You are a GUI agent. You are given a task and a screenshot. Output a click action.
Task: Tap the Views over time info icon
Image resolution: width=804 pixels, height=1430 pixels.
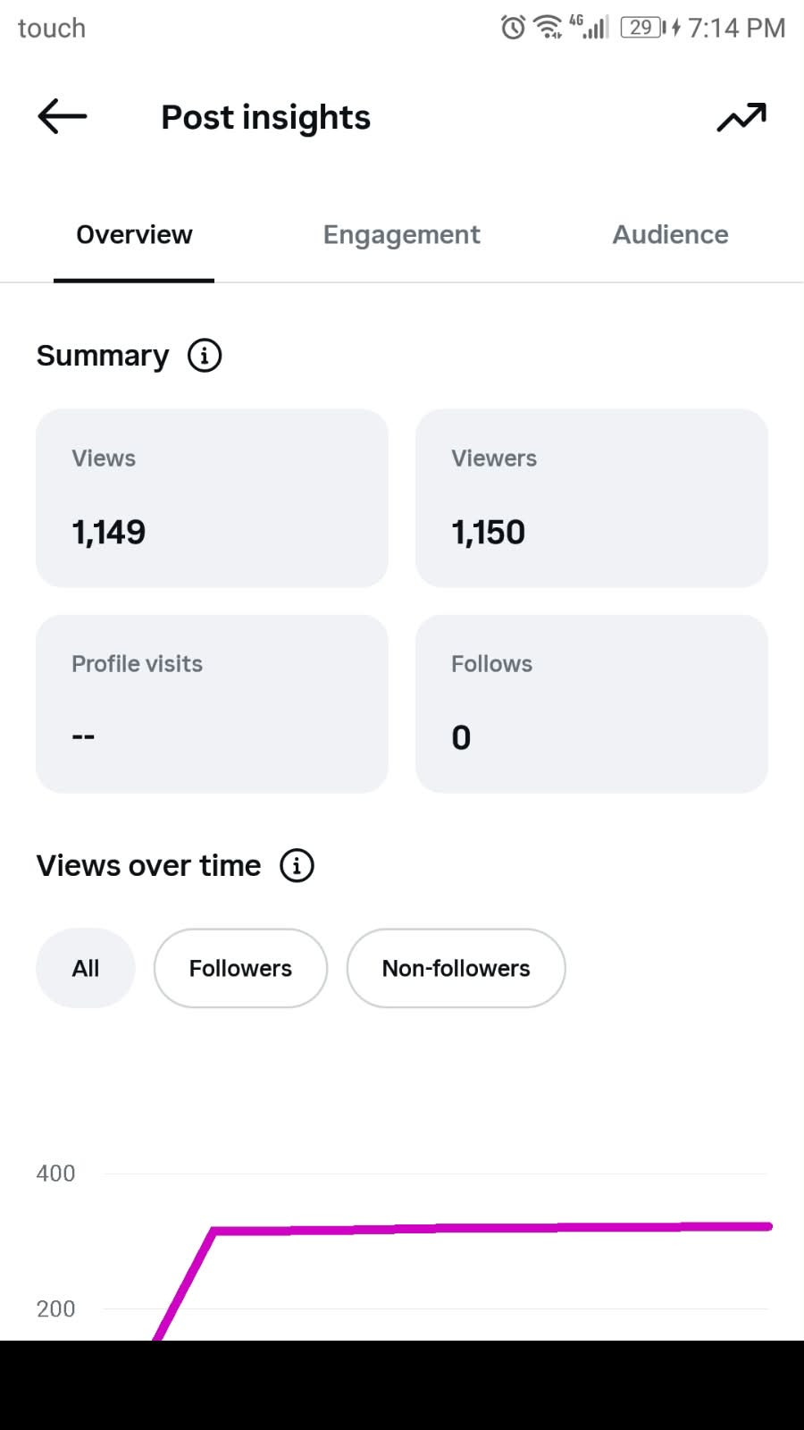pyautogui.click(x=297, y=865)
